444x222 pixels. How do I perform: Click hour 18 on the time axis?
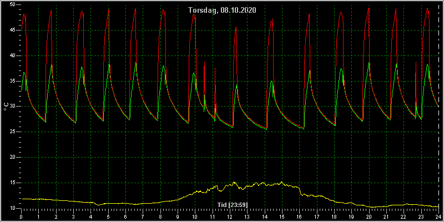[x=334, y=216]
